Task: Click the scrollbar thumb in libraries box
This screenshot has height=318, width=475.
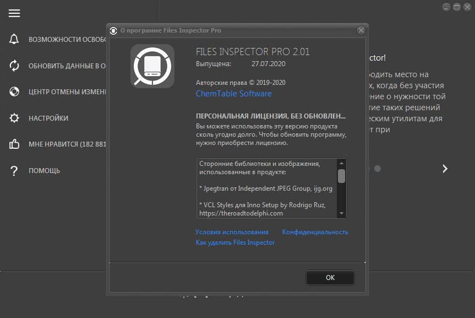Action: [x=341, y=176]
